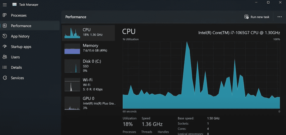Image resolution: width=286 pixels, height=135 pixels.
Task: Click the Run new task icon
Action: [246, 17]
